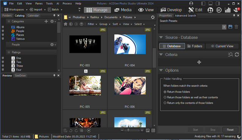242x140 pixels.
Task: Open the Sort dropdown
Action: (116, 24)
